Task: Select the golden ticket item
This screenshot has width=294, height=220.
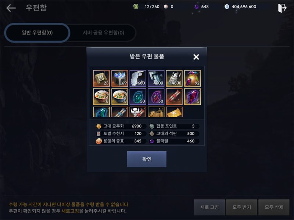Action: 174,112
